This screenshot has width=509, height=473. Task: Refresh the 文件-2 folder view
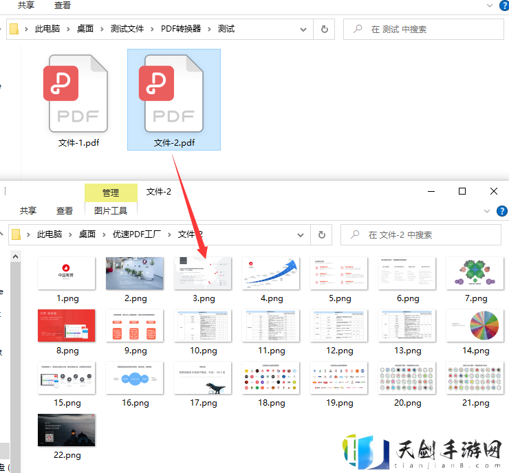point(322,234)
